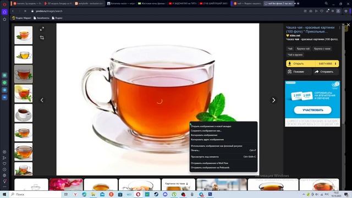This screenshot has height=198, width=352.
Task: Open Steam from the taskbar
Action: pyautogui.click(x=156, y=194)
